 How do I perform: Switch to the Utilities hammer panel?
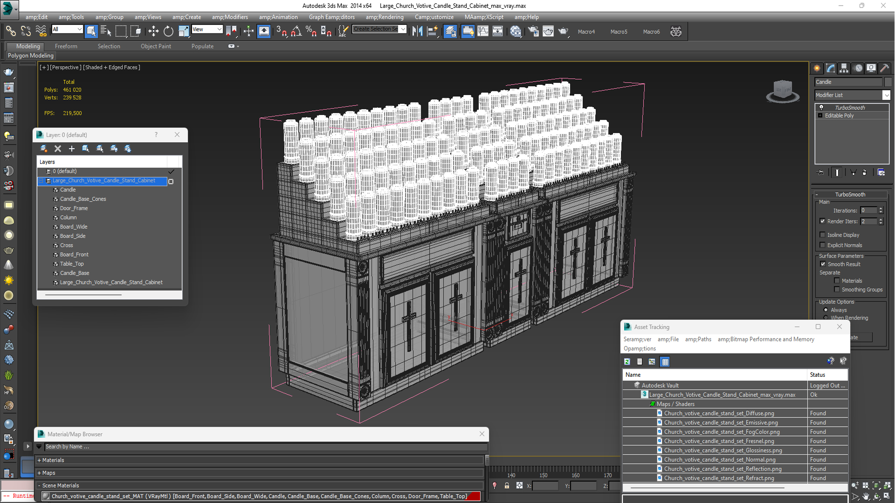[885, 68]
